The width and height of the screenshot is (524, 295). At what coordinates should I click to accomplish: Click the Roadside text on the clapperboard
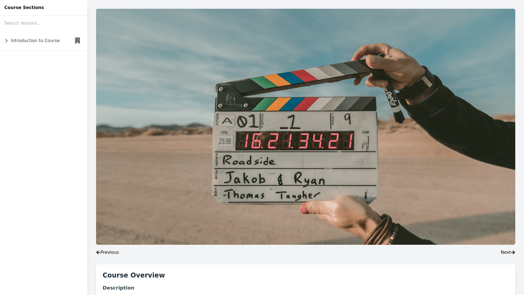(249, 161)
